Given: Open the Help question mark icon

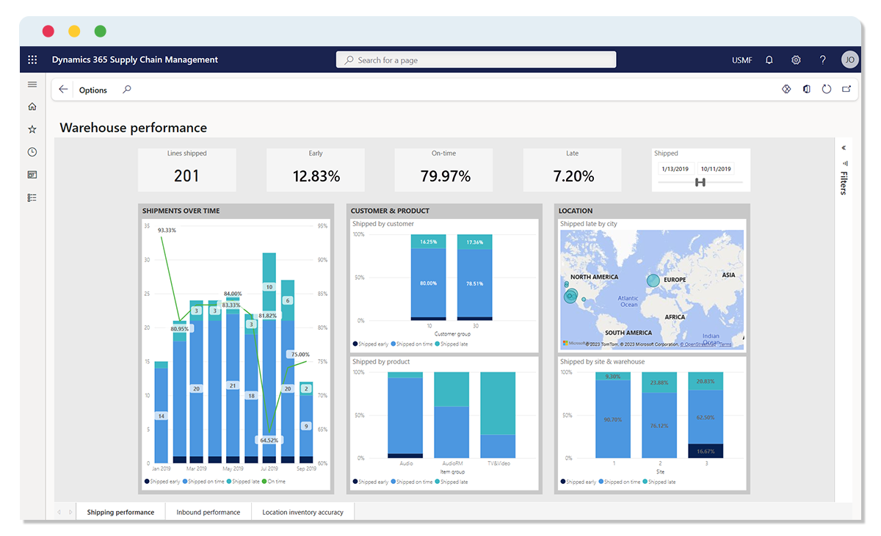Looking at the screenshot, I should [823, 60].
